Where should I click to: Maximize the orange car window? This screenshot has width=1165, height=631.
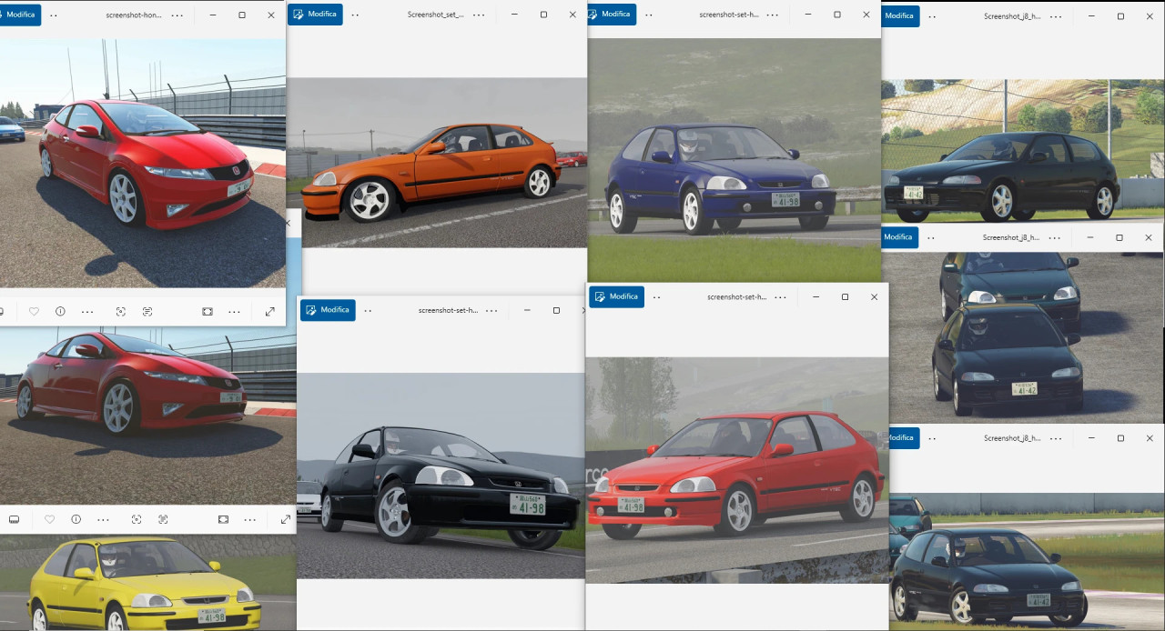(x=543, y=15)
